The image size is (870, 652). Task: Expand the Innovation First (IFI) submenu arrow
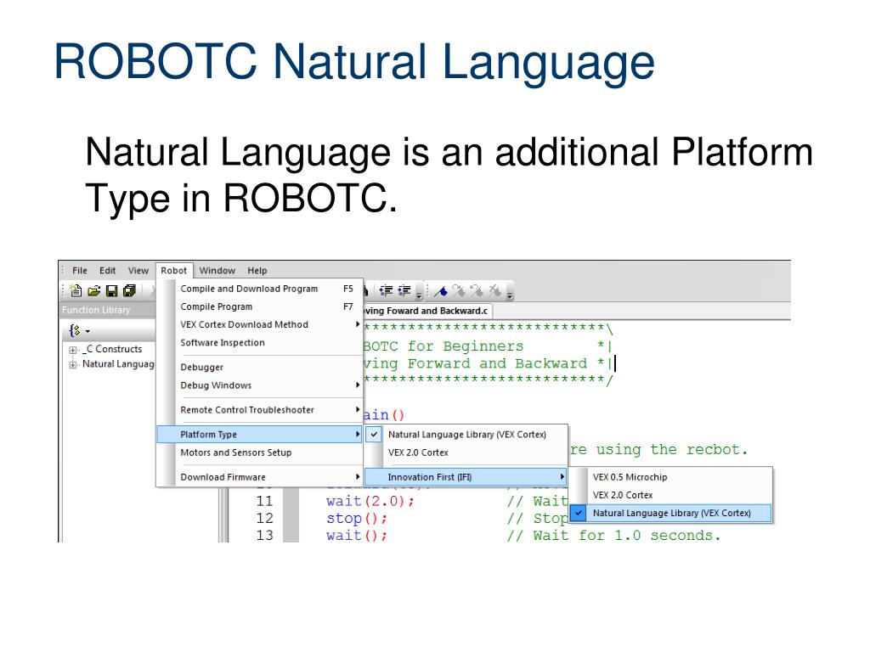click(x=562, y=477)
